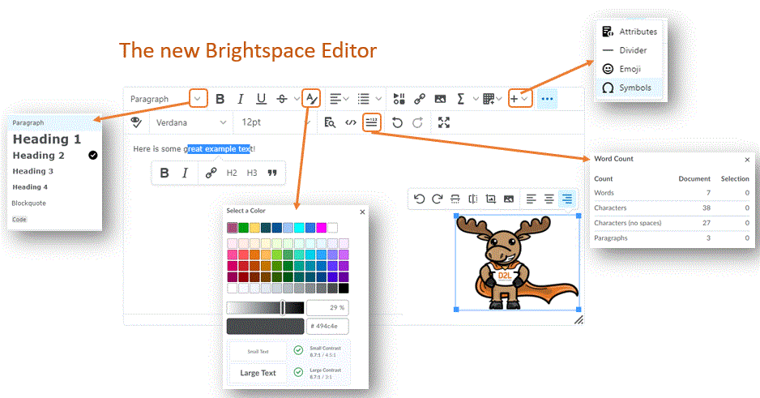Open image options icon in image toolbar
The image size is (760, 398).
point(509,199)
